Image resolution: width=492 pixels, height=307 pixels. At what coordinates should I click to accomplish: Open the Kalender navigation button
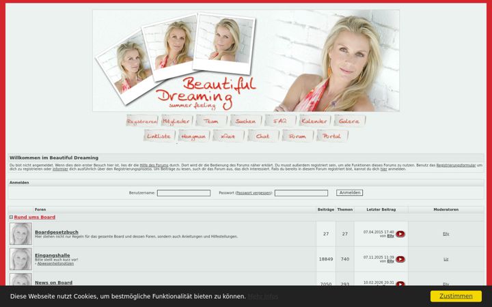pyautogui.click(x=315, y=121)
